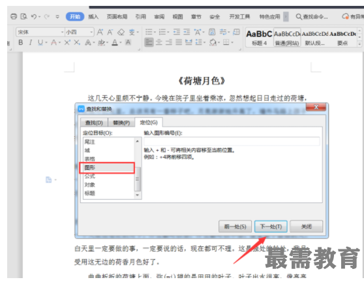Click the ribbon tabs scroll-right arrow
The width and height of the screenshot is (364, 284).
point(286,17)
